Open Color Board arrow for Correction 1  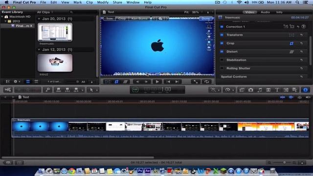[x=304, y=26]
